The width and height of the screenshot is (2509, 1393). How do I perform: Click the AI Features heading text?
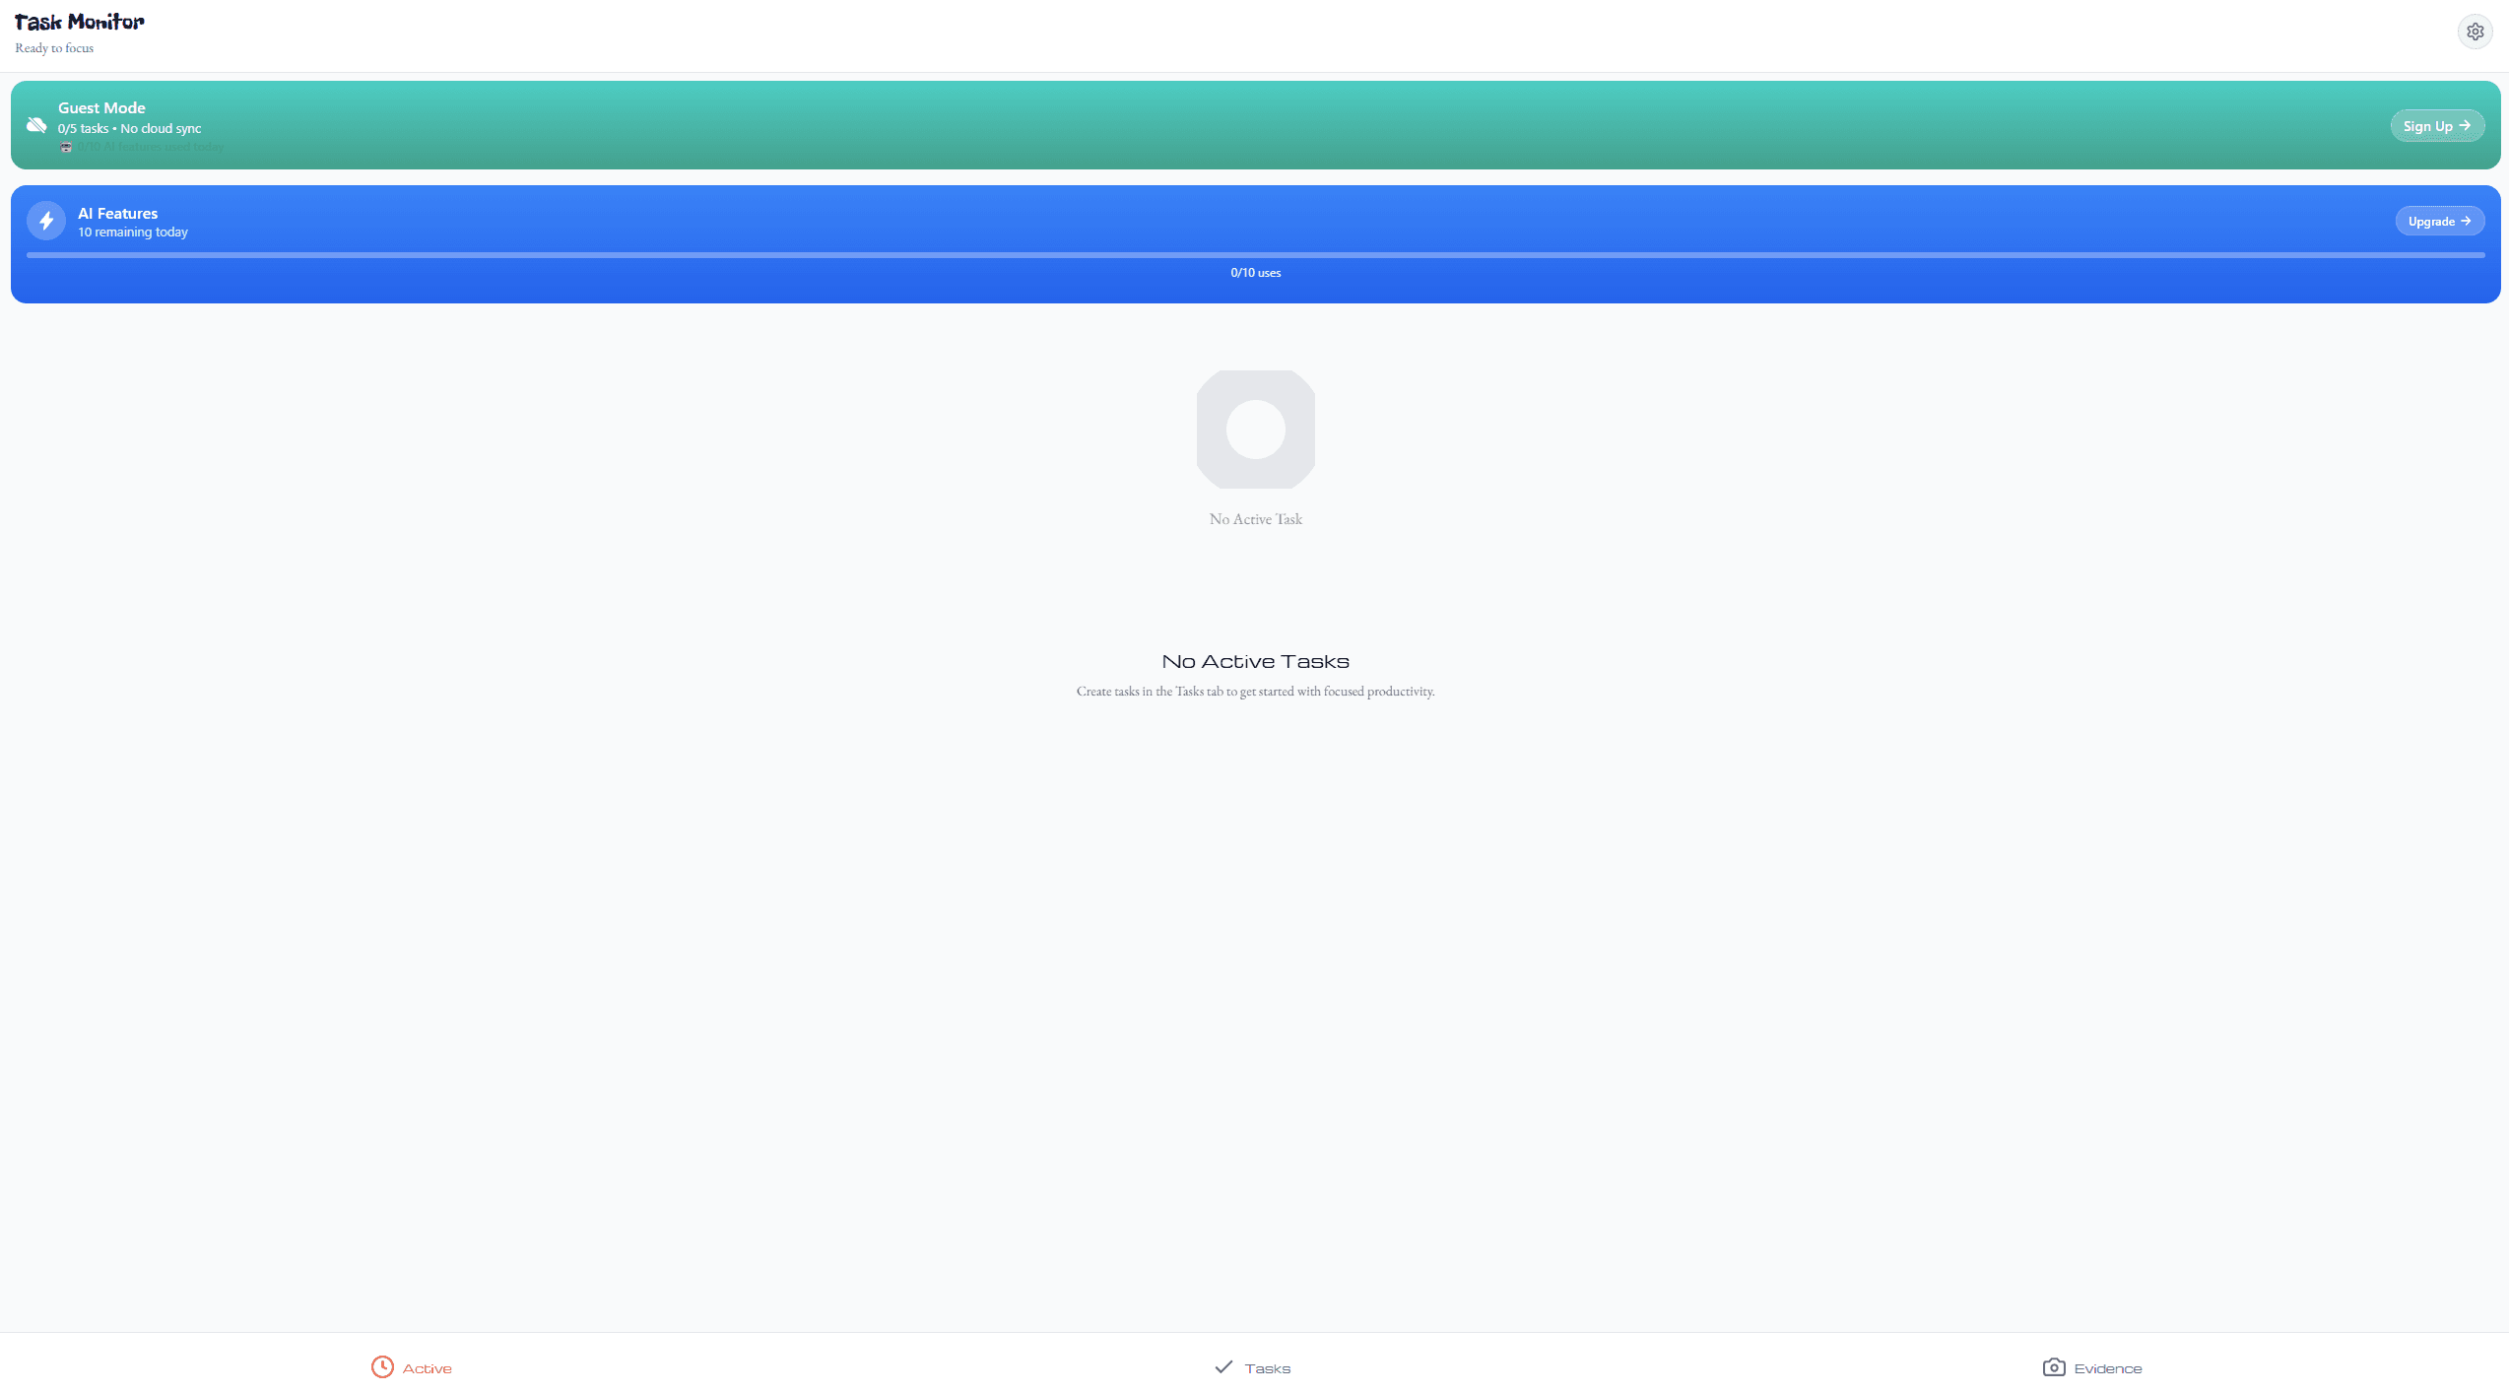117,214
